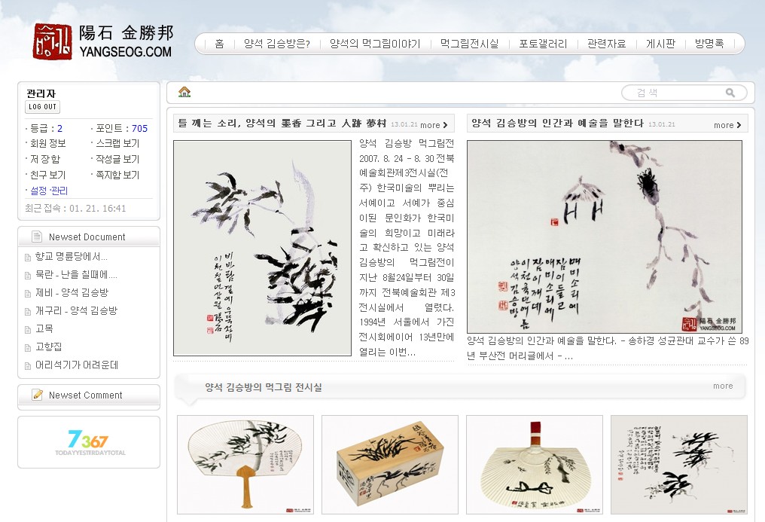
Task: Click more next to 틈 깨는 소리 heading
Action: (434, 125)
